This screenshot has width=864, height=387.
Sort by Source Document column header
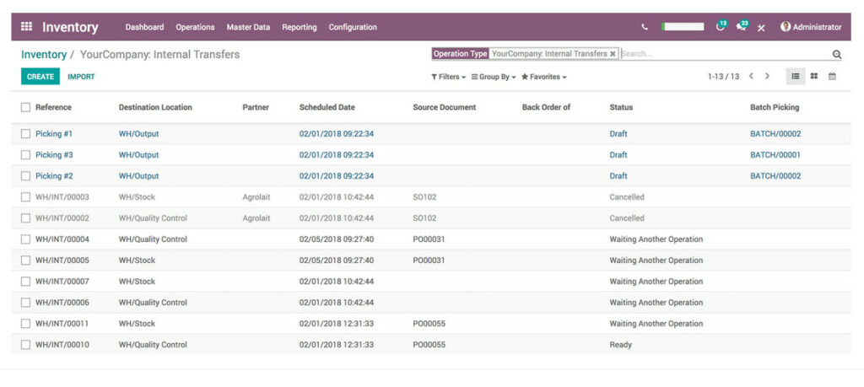click(444, 107)
